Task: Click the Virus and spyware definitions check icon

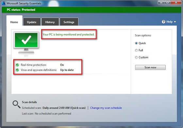Action: [x=17, y=70]
